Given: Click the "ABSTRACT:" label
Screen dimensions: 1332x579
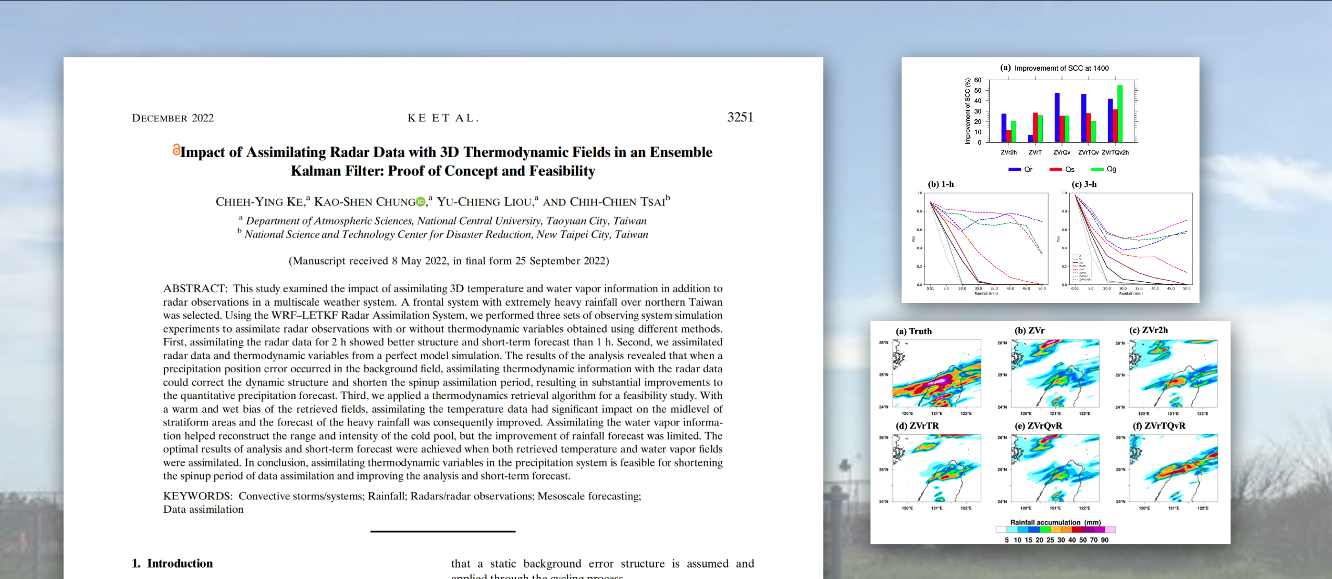Looking at the screenshot, I should [195, 288].
